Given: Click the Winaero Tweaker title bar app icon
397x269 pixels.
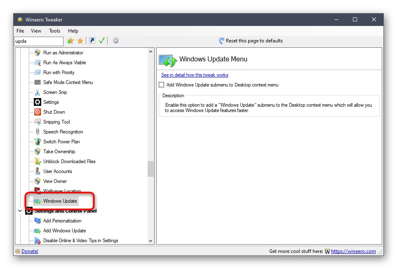Looking at the screenshot, I should (x=20, y=19).
